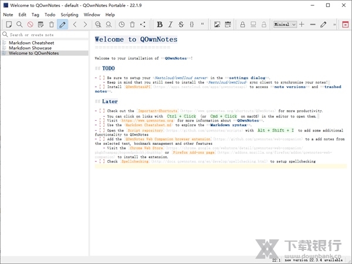352x264 pixels.
Task: Apply bold formatting
Action: coord(160,25)
